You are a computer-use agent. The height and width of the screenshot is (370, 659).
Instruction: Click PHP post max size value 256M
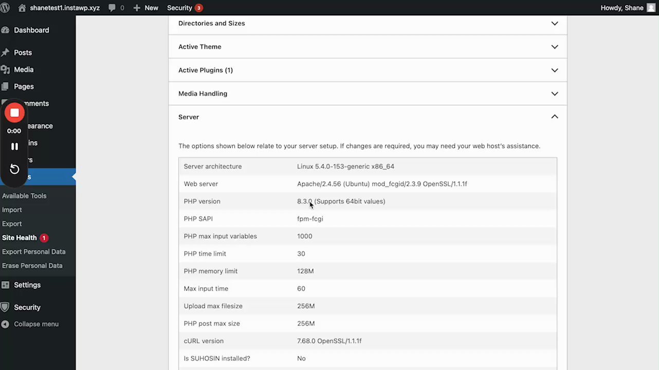pos(306,324)
